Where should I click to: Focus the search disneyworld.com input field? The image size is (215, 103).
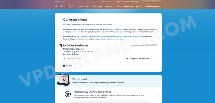click(151, 2)
